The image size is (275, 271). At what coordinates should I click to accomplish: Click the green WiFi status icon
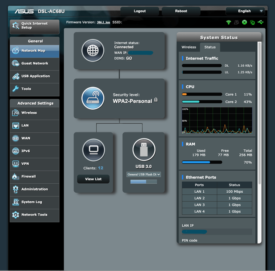coord(229,22)
